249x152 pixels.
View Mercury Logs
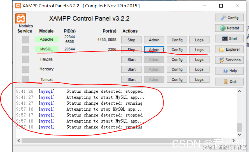coord(199,69)
